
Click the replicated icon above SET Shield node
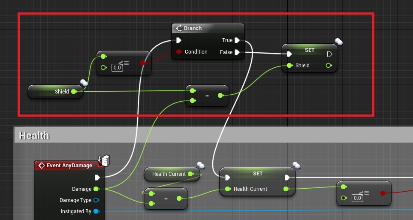(339, 42)
